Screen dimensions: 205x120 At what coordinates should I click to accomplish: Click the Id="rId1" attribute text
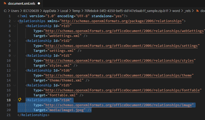[62, 56]
